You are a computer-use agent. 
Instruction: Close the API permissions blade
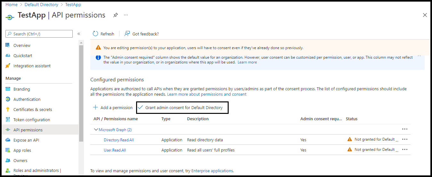(425, 15)
